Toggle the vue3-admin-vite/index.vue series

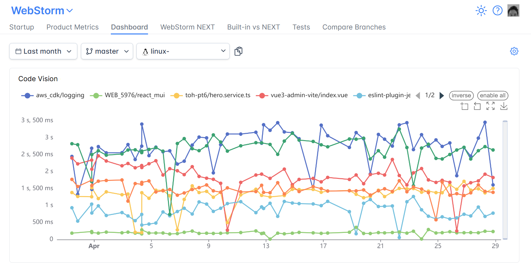302,95
